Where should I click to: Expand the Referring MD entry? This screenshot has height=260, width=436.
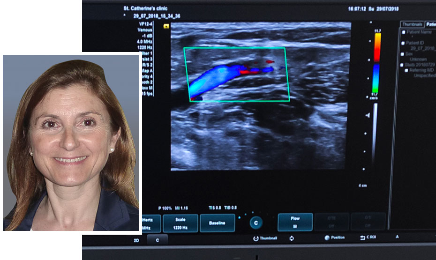point(407,70)
